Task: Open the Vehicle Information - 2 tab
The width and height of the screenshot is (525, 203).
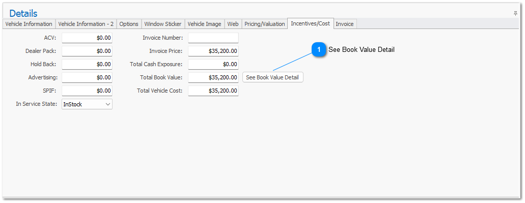Action: [x=86, y=24]
